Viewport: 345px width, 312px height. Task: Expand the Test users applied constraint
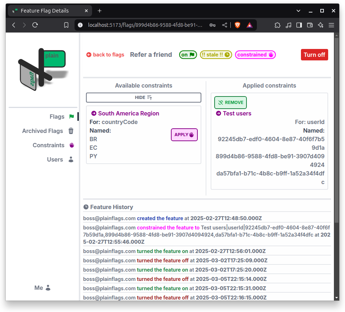point(218,113)
